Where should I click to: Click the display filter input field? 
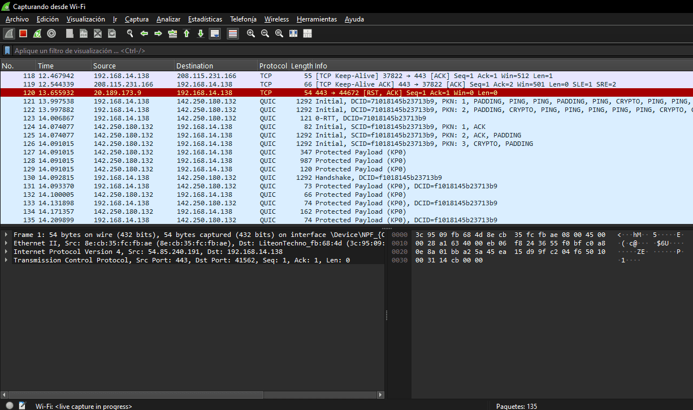tap(339, 50)
